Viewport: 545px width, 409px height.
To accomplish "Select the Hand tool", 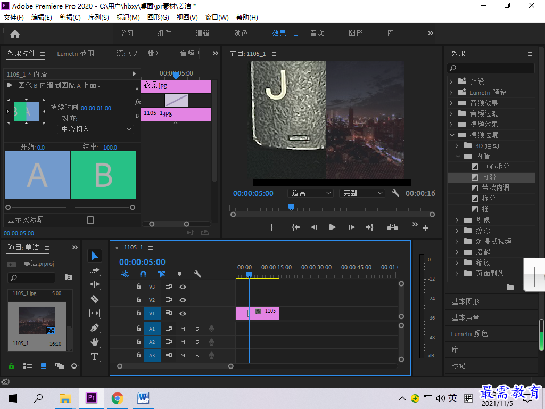I will [x=95, y=342].
